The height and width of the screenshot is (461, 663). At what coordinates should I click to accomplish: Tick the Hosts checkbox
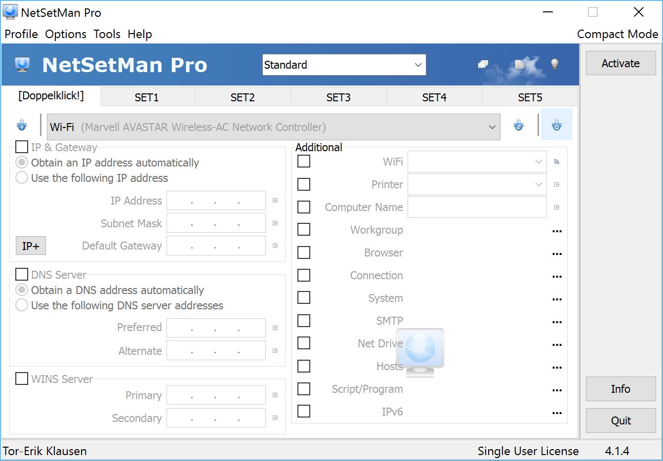click(304, 366)
